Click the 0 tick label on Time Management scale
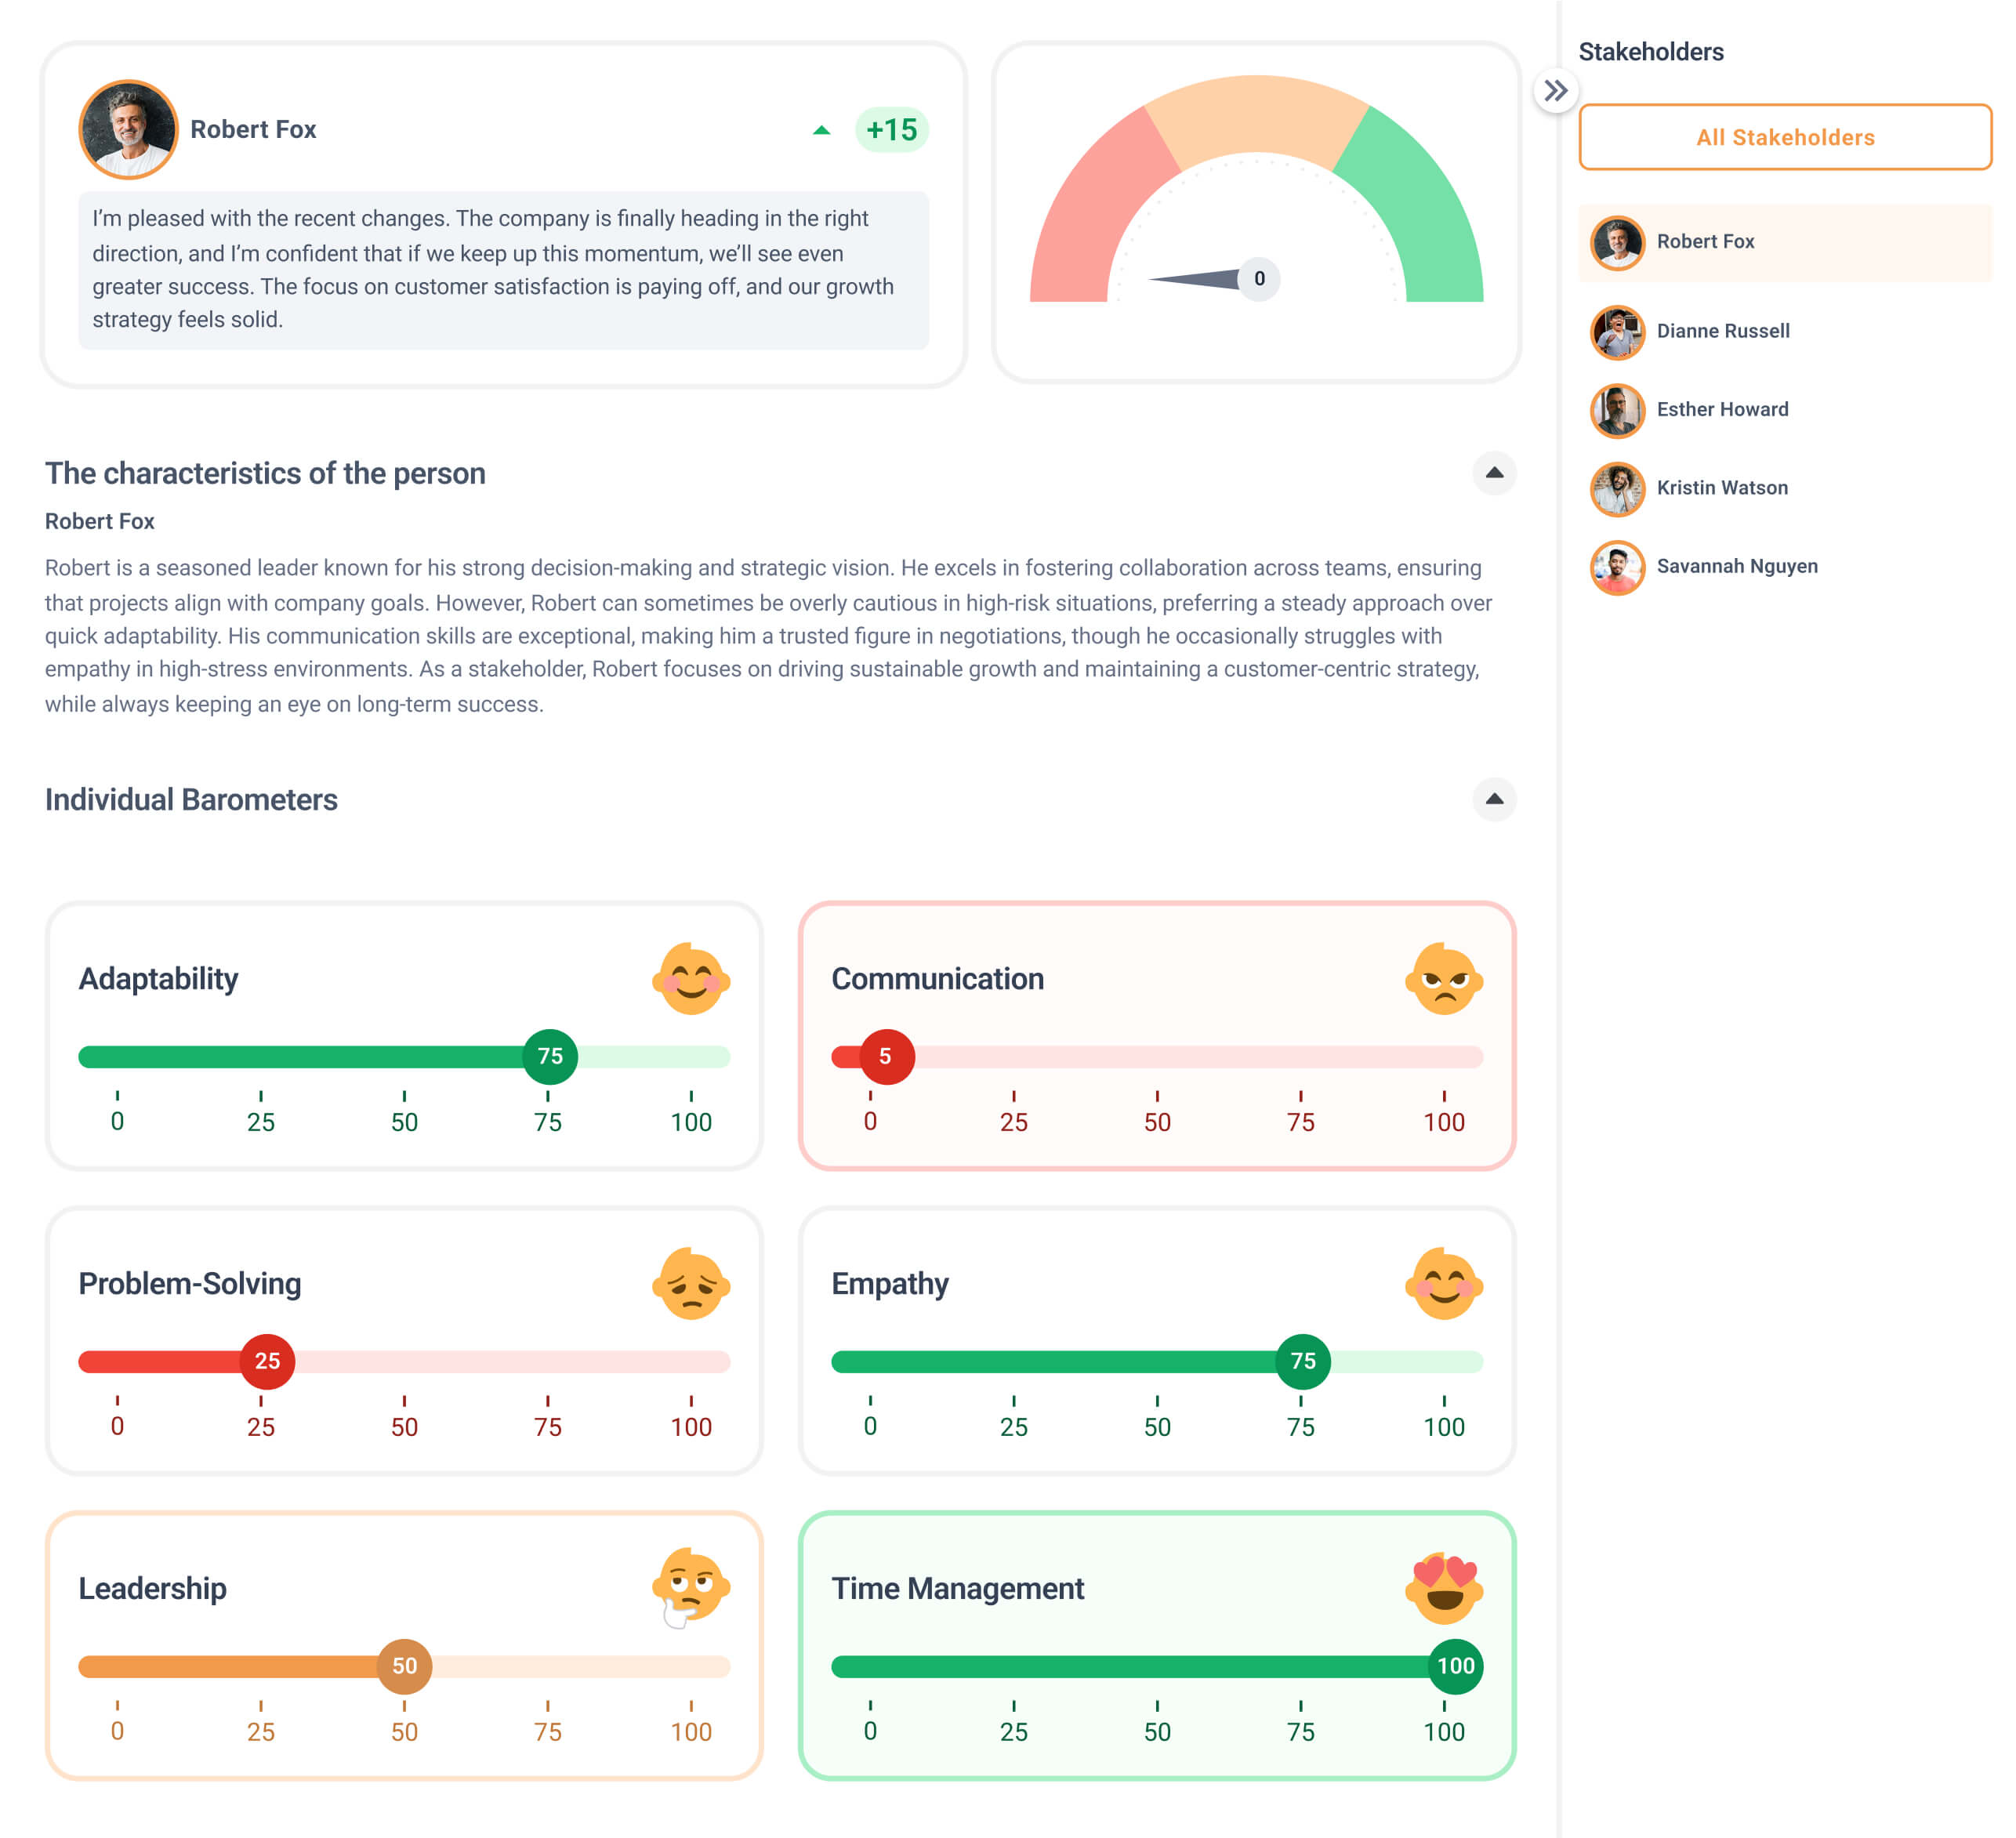2016x1838 pixels. tap(870, 1732)
